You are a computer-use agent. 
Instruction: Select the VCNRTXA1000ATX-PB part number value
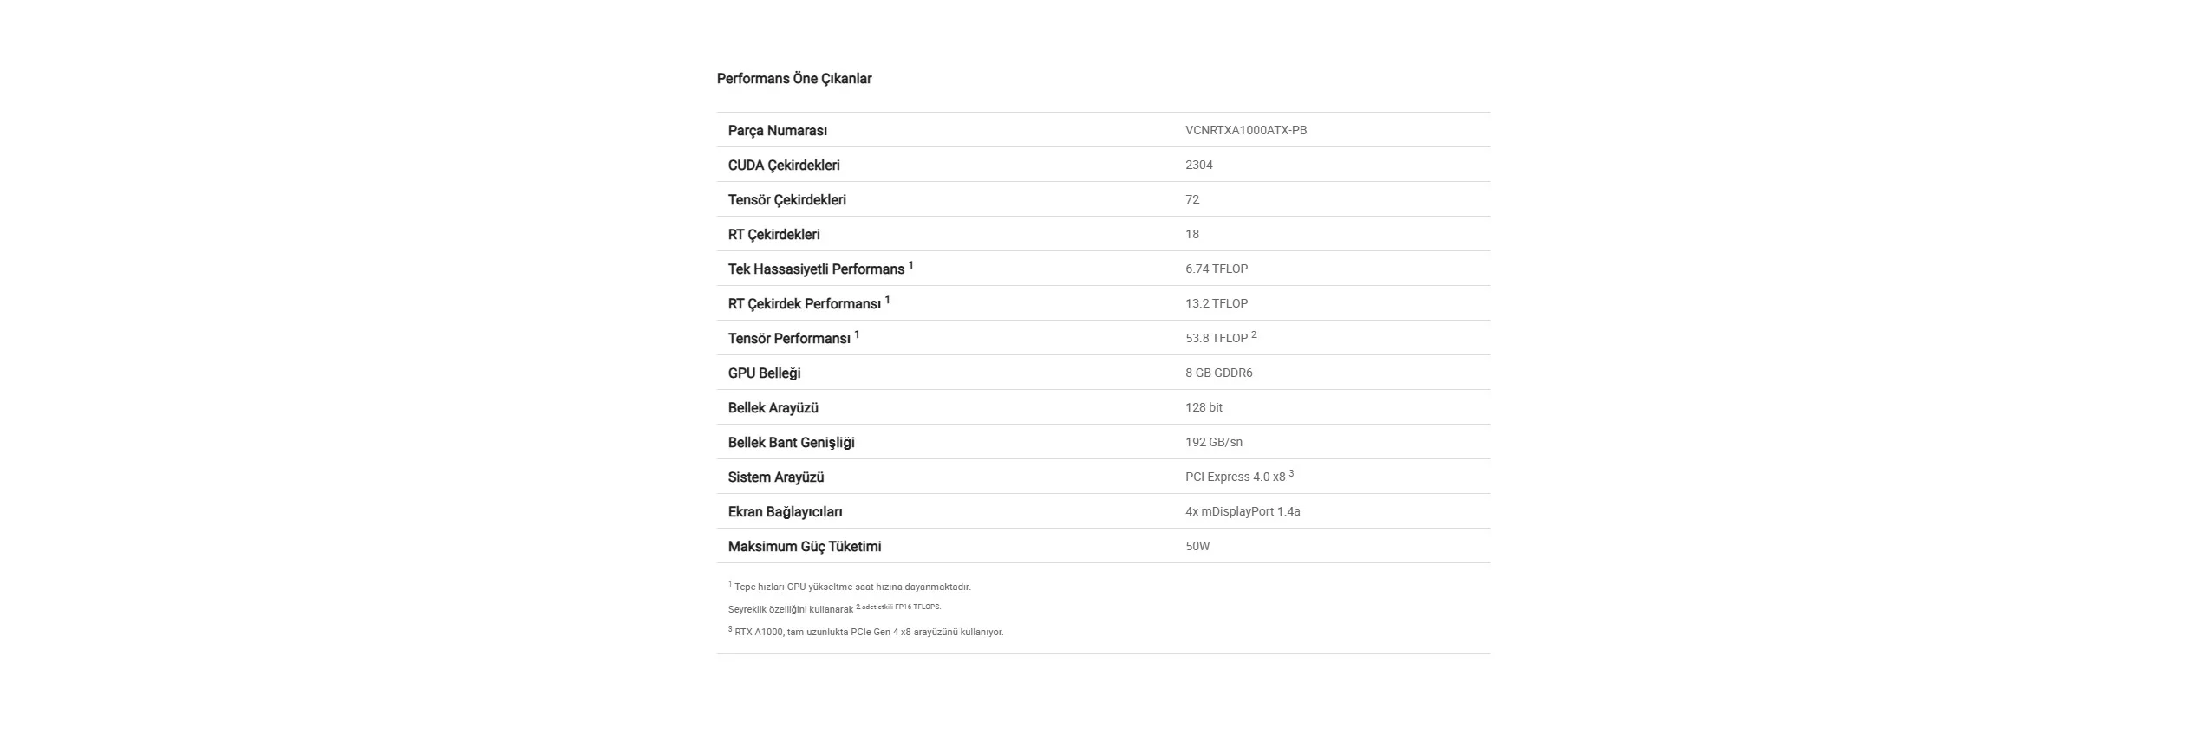pyautogui.click(x=1245, y=130)
